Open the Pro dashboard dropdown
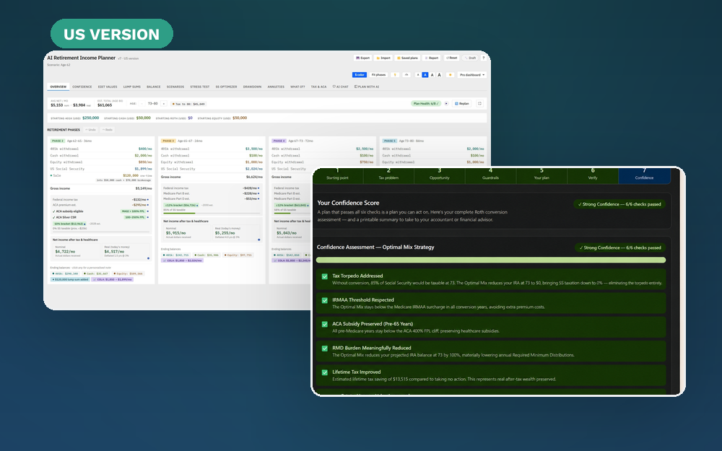Screen dimensions: 722x451 click(x=472, y=74)
